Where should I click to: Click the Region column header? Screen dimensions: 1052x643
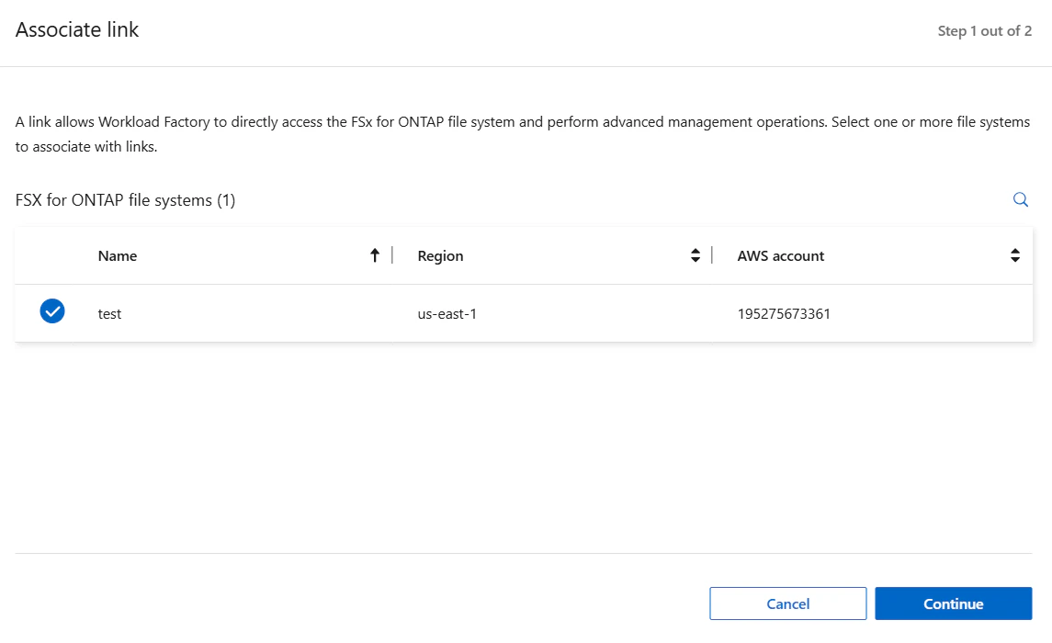coord(440,256)
